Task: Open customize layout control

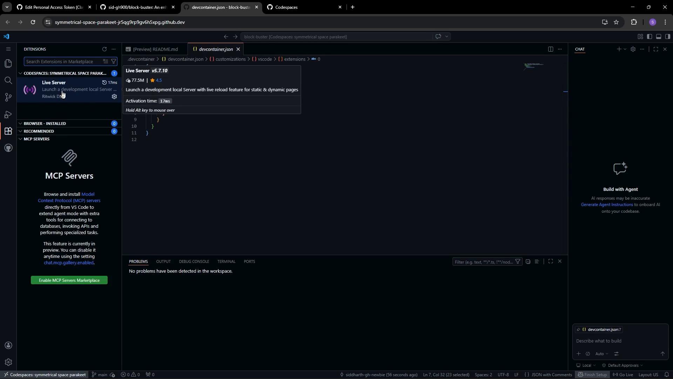Action: 640,36
